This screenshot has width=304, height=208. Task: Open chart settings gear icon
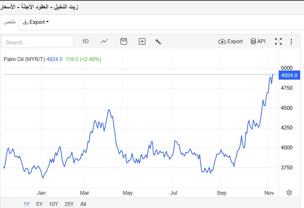[289, 192]
